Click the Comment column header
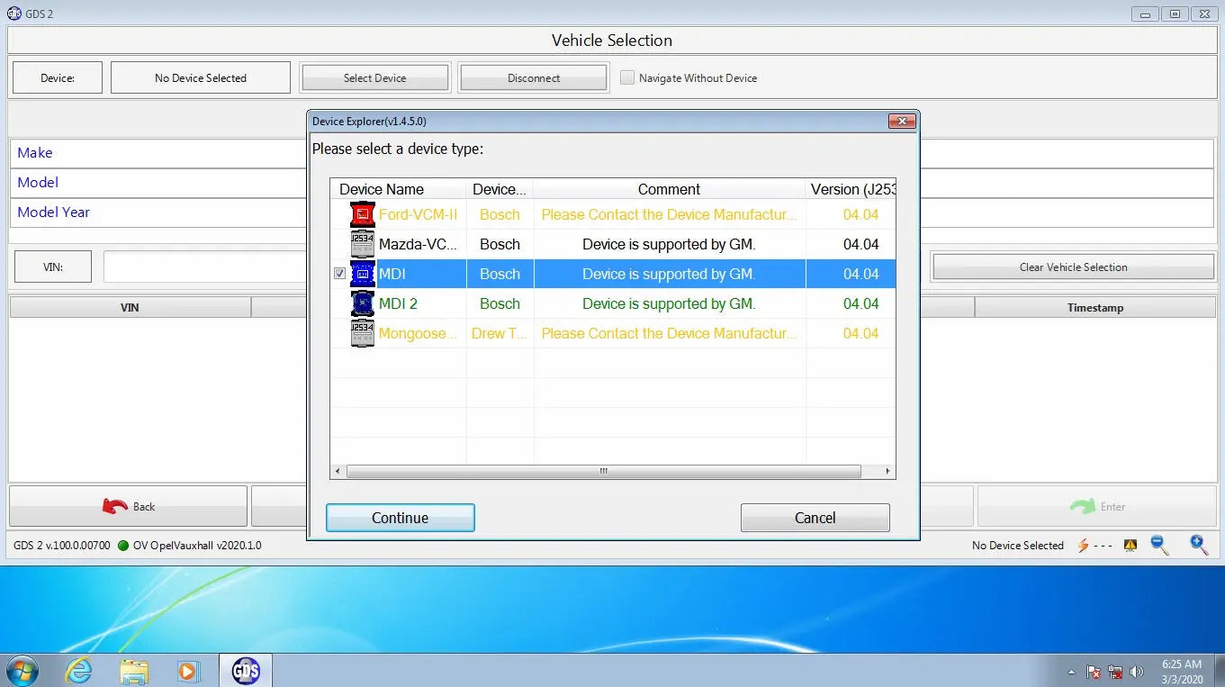 (669, 189)
